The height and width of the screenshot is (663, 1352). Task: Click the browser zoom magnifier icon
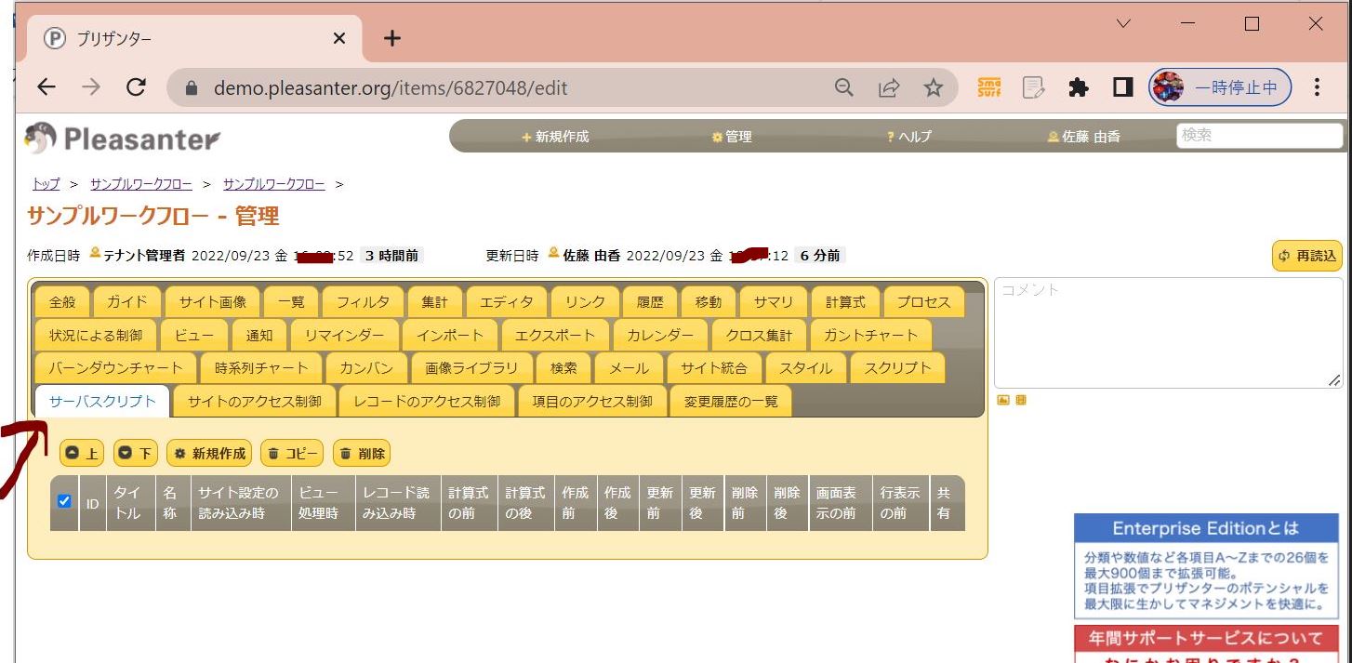pos(844,88)
